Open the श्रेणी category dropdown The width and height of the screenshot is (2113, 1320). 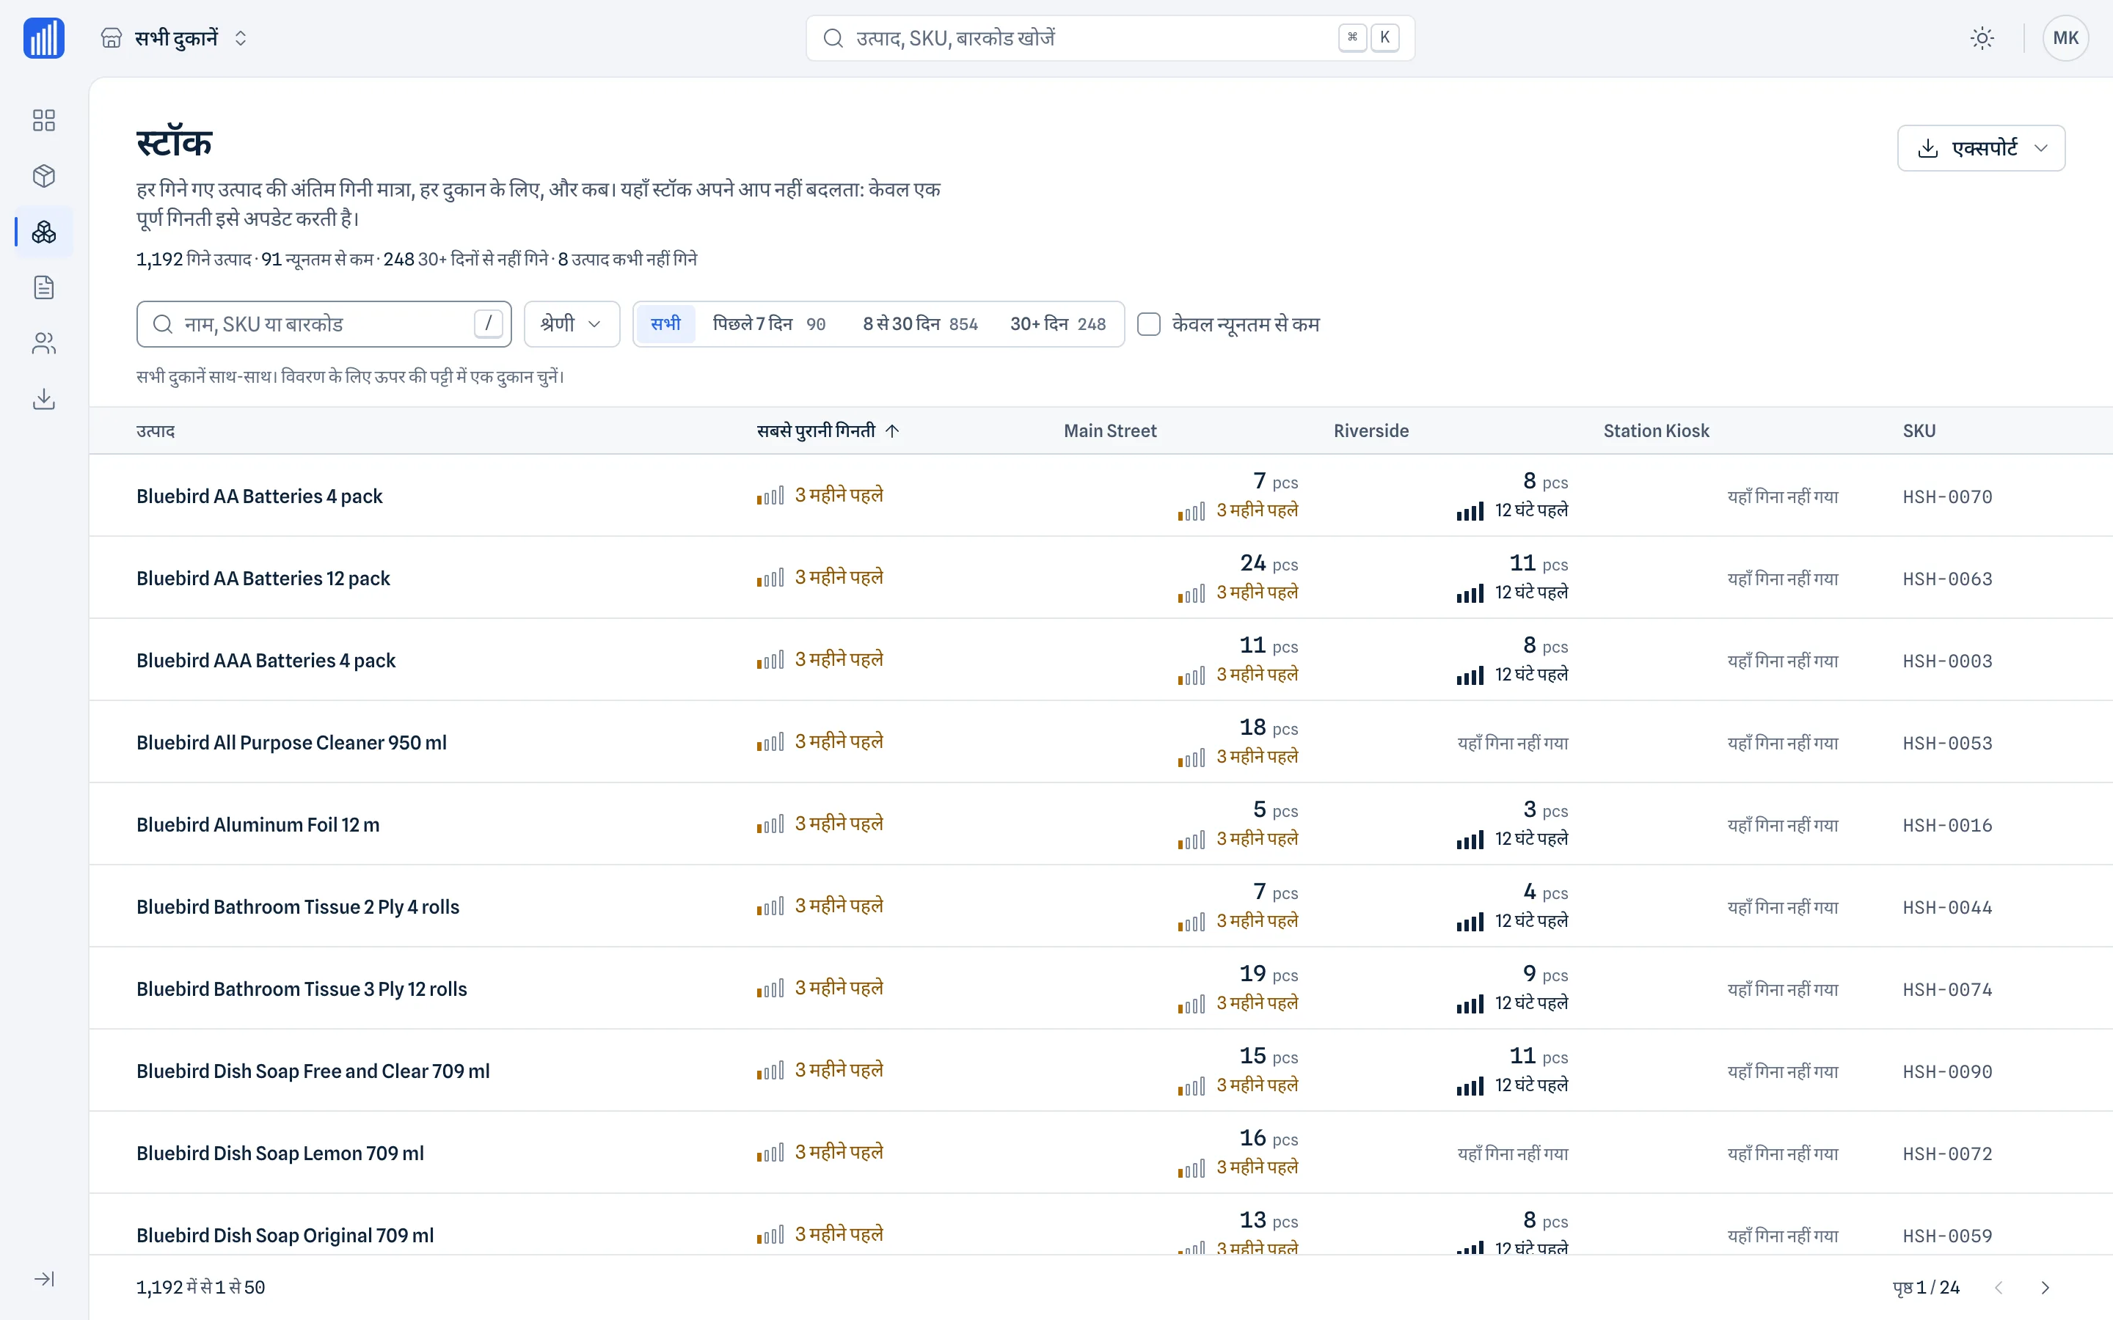point(572,325)
